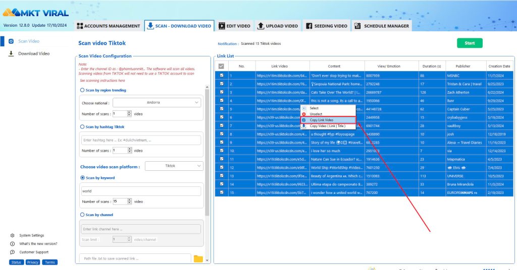The width and height of the screenshot is (517, 270).
Task: Click the Copy Video (Link | Title) download icon
Action: pos(304,126)
